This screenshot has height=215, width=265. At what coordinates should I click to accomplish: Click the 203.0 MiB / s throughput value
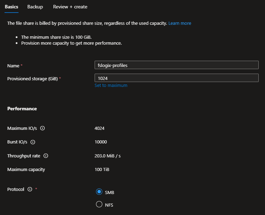coord(107,156)
